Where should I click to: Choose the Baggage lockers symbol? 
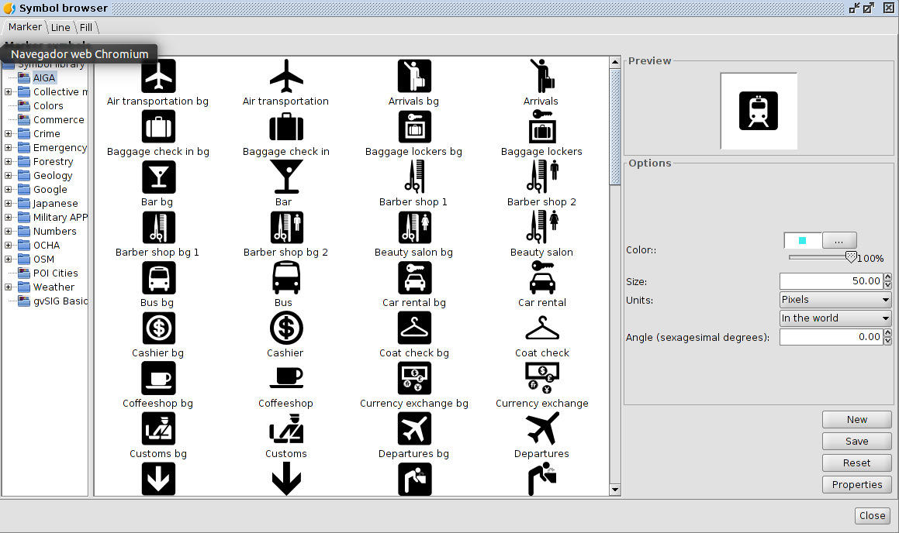click(x=541, y=126)
